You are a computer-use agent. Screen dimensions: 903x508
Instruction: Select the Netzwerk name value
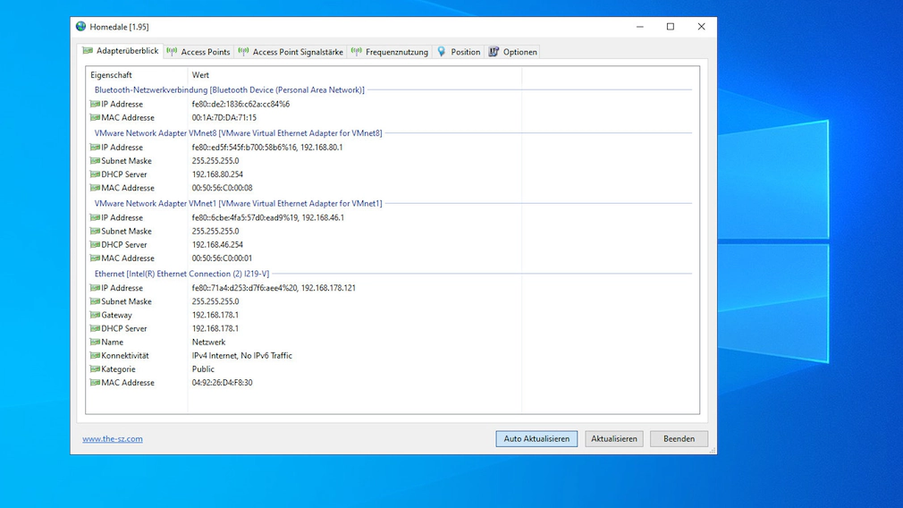pos(208,343)
